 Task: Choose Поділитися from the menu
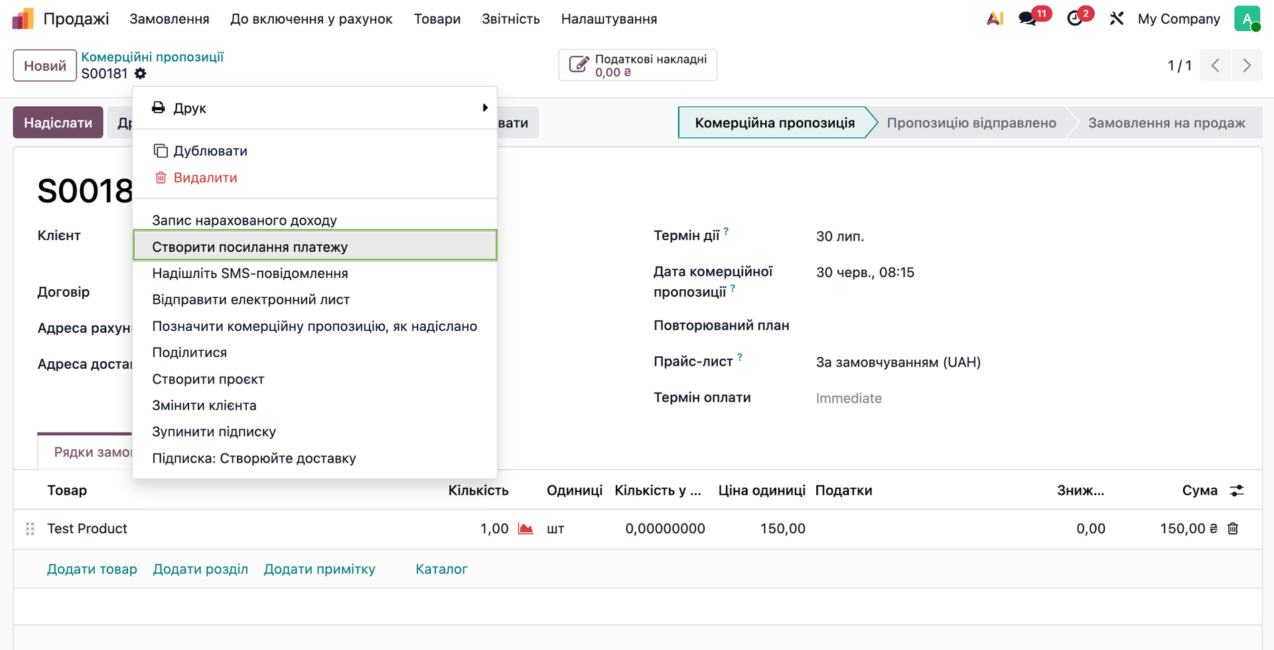click(x=315, y=353)
